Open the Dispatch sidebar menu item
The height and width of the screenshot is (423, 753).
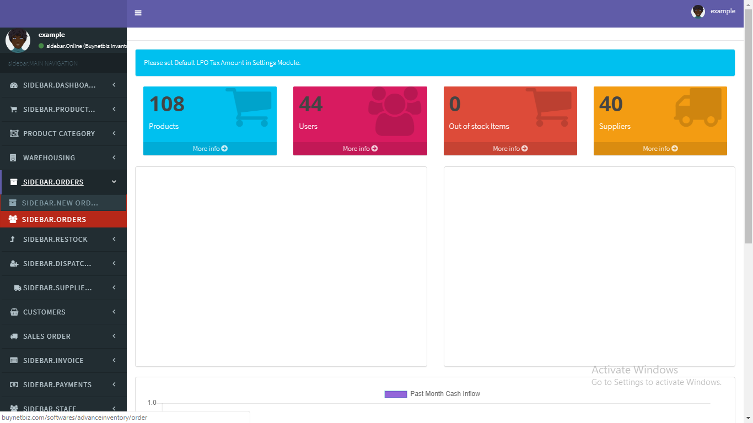[x=57, y=264]
